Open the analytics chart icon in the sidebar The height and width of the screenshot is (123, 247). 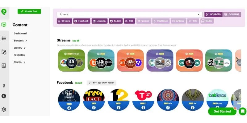click(x=4, y=65)
